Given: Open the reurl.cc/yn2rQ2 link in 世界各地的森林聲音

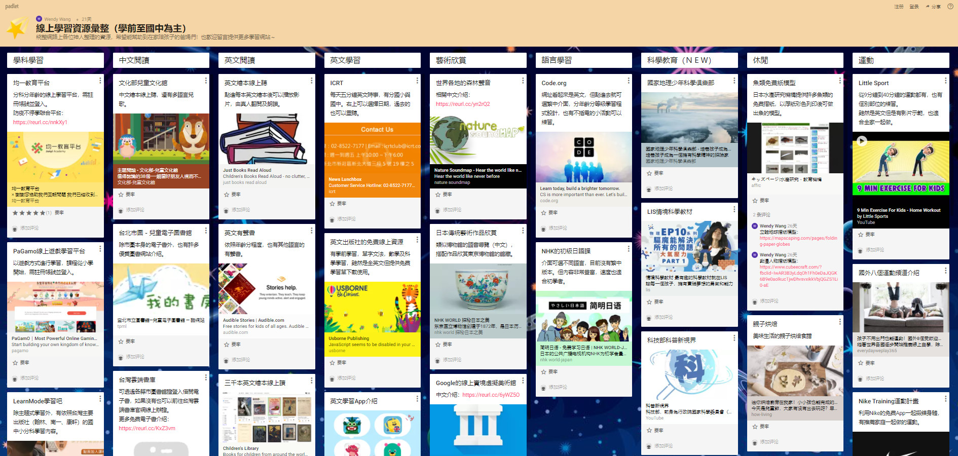Looking at the screenshot, I should pos(463,104).
